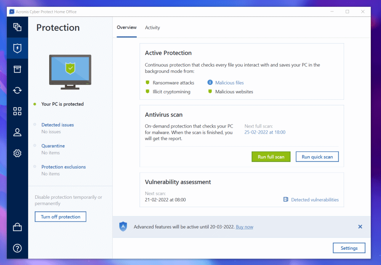
Task: Click the Active Protection heading
Action: [x=168, y=53]
